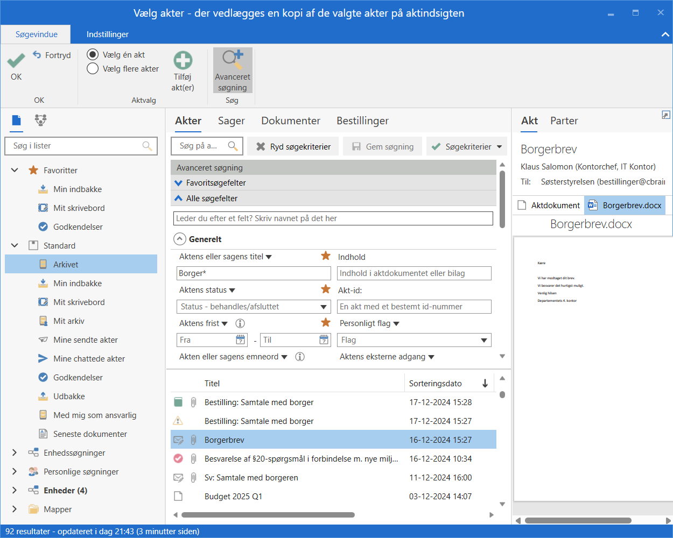Click the favorite star beside Aktens eller sagens titel
Image resolution: width=673 pixels, height=538 pixels.
coord(326,256)
